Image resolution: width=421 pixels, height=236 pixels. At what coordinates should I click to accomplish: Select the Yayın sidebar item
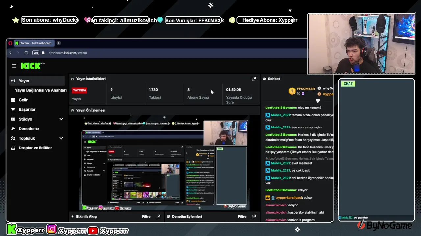pyautogui.click(x=37, y=81)
